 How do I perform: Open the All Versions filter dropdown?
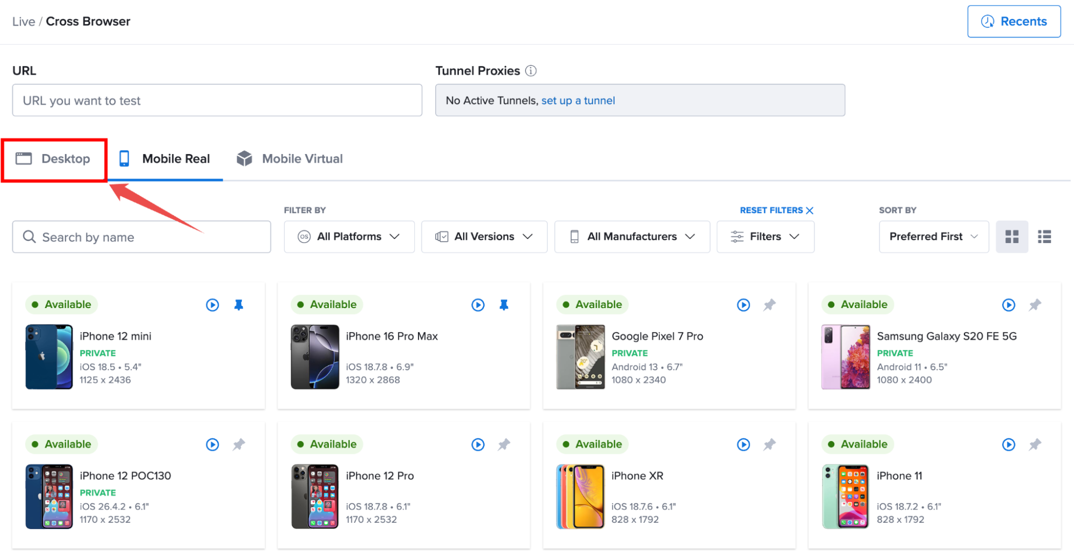coord(484,237)
